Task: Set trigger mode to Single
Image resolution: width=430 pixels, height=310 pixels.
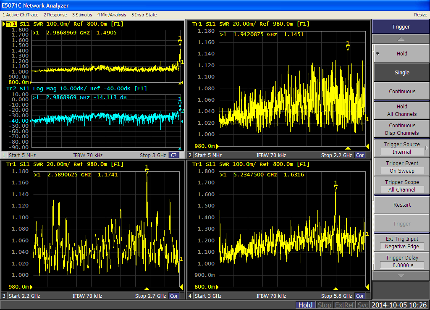Action: tap(401, 73)
